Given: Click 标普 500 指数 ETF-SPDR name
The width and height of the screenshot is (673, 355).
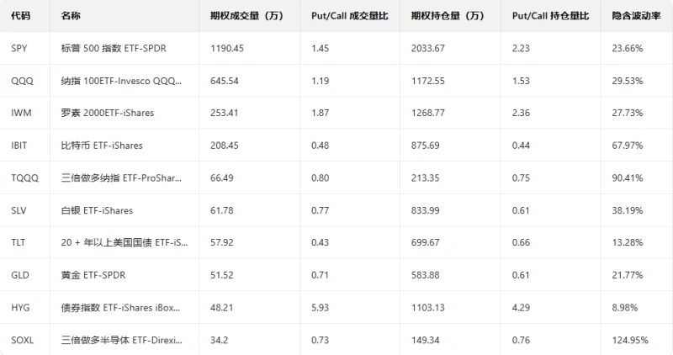Looking at the screenshot, I should (x=114, y=49).
